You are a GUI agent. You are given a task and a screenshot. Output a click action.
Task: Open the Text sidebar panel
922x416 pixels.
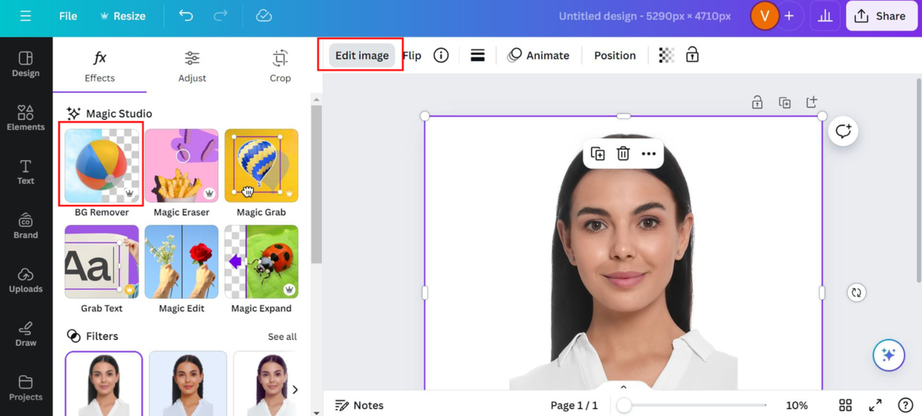tap(26, 172)
